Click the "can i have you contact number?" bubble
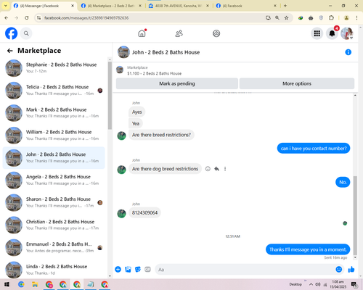The height and width of the screenshot is (290, 363). pyautogui.click(x=314, y=149)
